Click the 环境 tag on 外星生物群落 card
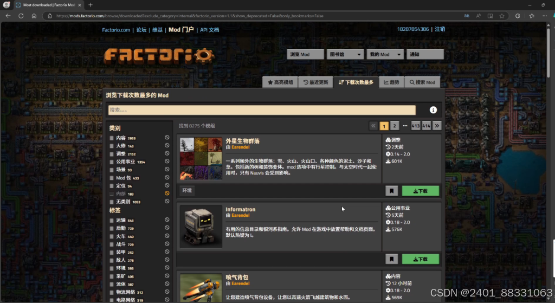555x303 pixels. tap(187, 190)
